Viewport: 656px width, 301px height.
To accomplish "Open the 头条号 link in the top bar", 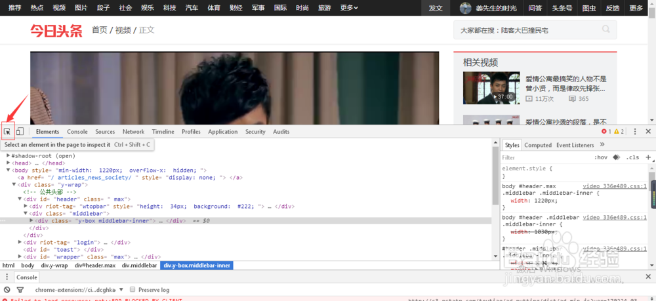I will click(562, 8).
